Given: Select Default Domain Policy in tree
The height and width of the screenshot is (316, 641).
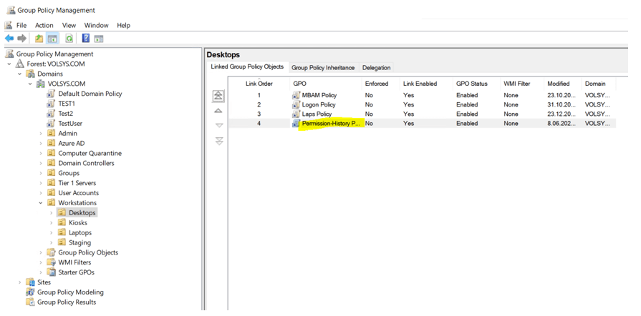Looking at the screenshot, I should pyautogui.click(x=90, y=94).
